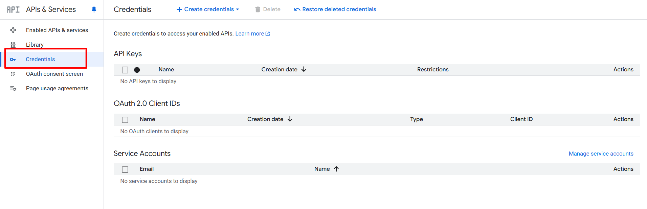Click Name column header in API Keys table
647x209 pixels.
pyautogui.click(x=166, y=69)
